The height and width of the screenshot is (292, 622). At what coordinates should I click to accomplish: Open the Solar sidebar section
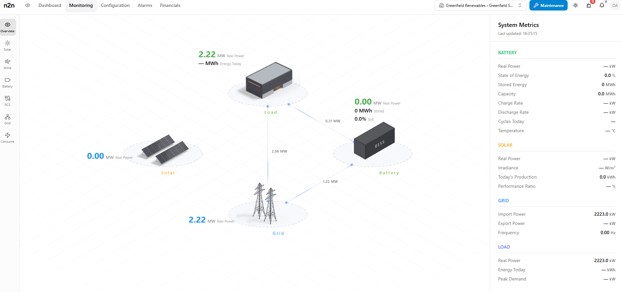8,45
